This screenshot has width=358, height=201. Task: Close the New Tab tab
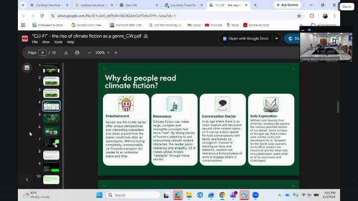(x=157, y=5)
